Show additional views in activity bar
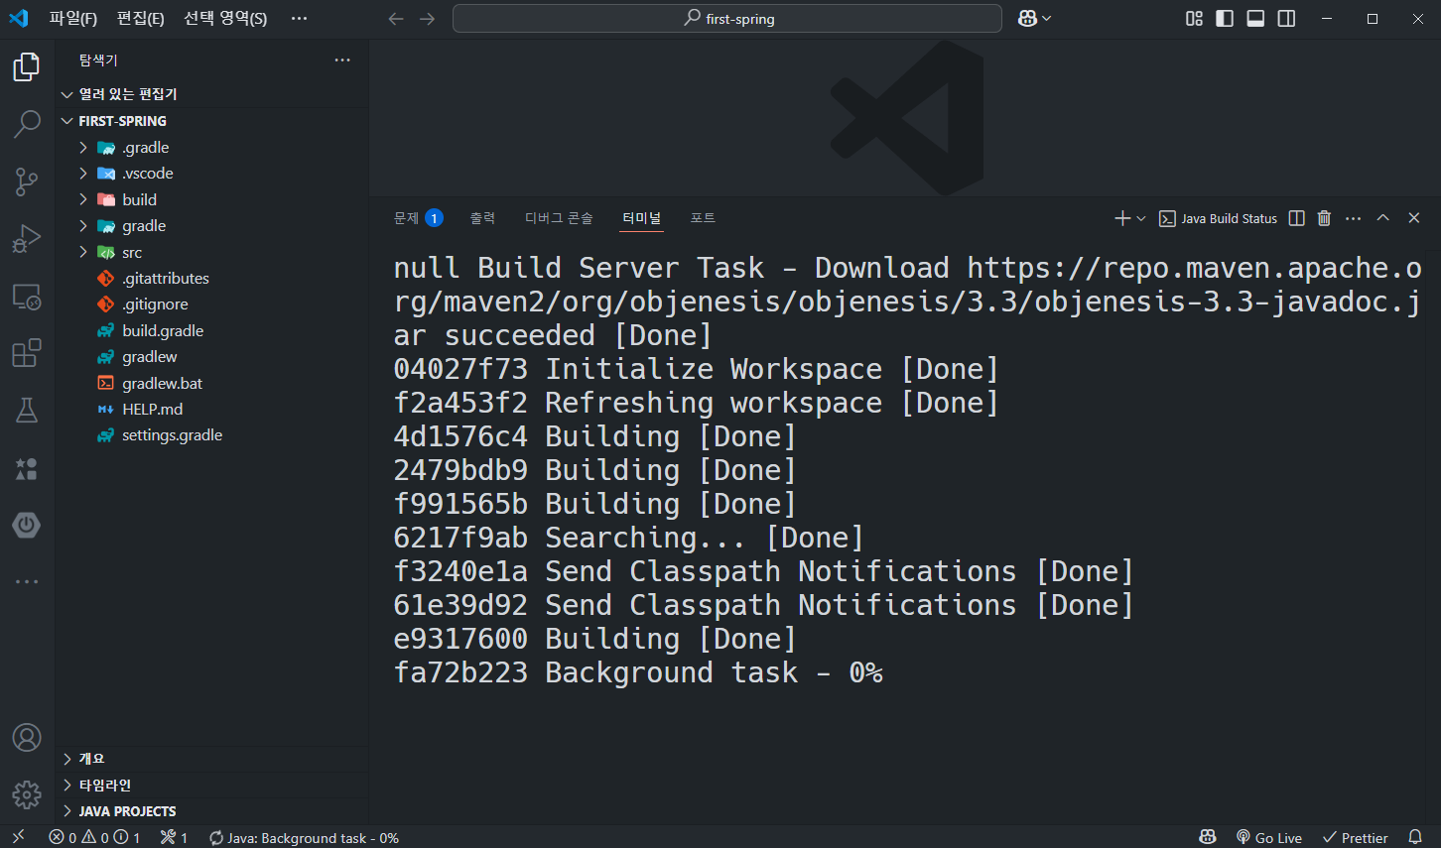Image resolution: width=1441 pixels, height=848 pixels. 27,581
